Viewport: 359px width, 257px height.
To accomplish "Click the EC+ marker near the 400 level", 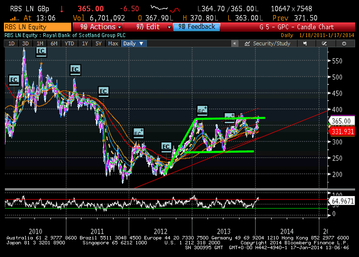I will pos(202,111).
